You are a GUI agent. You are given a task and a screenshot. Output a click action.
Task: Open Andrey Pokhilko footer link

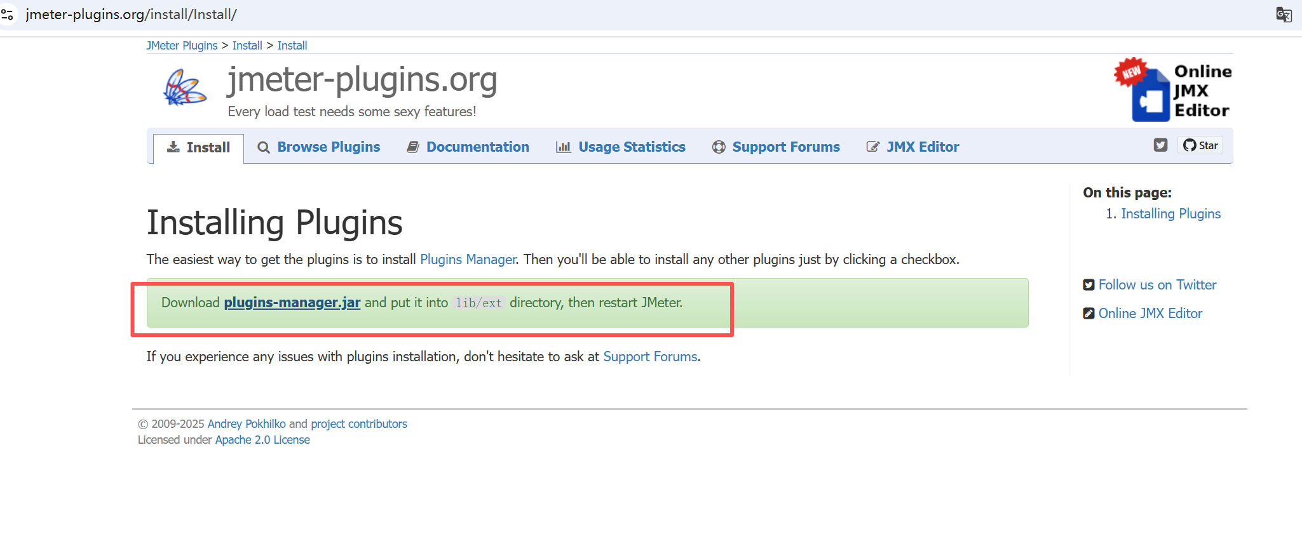[x=247, y=424]
